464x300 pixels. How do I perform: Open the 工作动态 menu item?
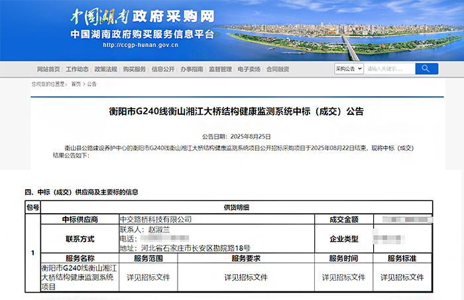coord(77,69)
